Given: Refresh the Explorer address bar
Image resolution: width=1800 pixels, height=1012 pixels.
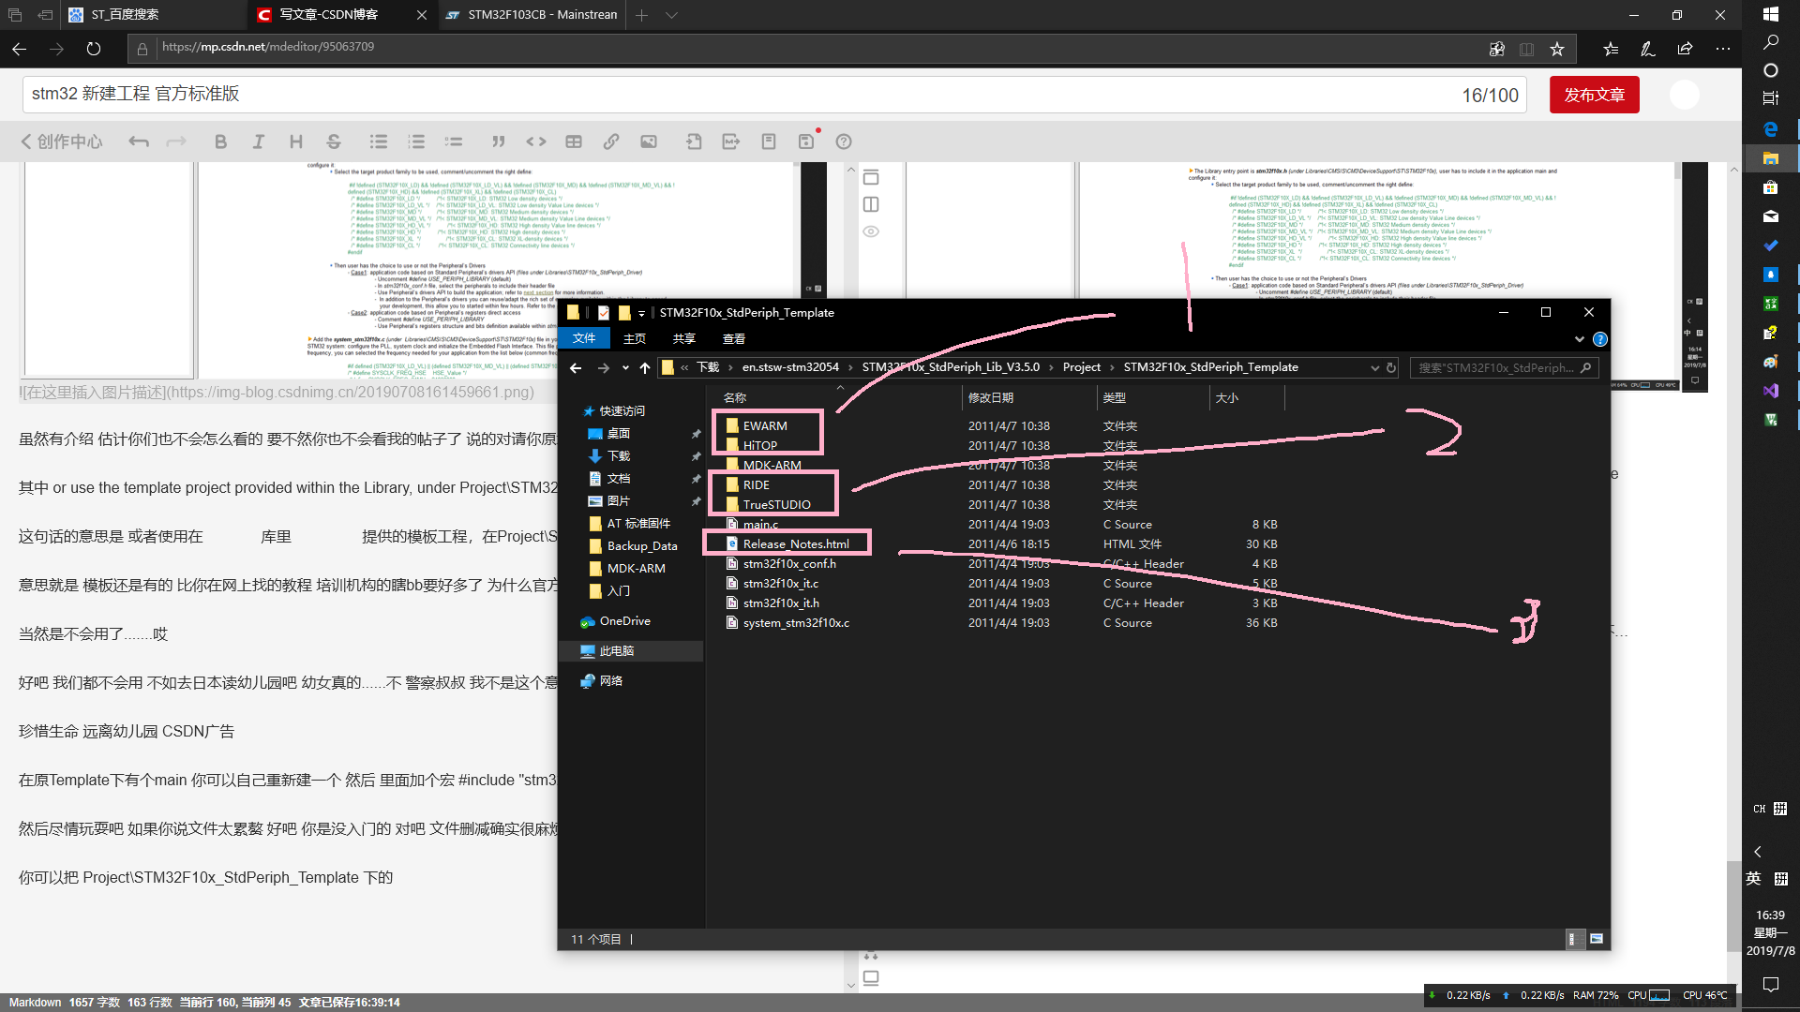Looking at the screenshot, I should point(1391,368).
